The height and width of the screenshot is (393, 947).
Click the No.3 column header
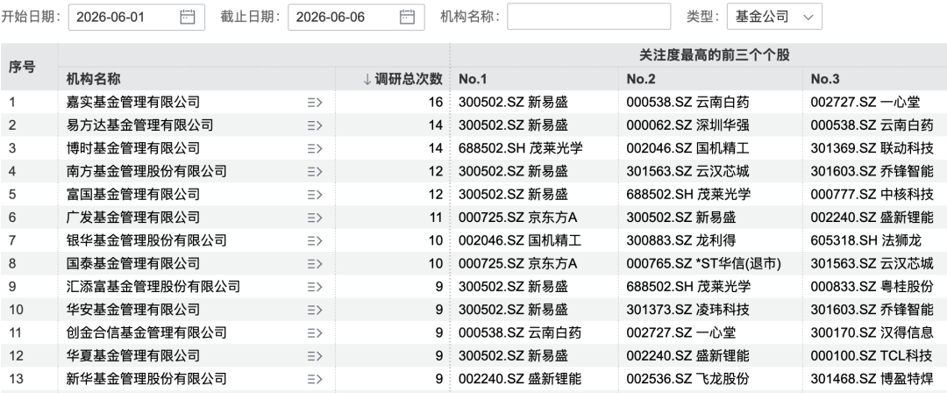point(825,79)
